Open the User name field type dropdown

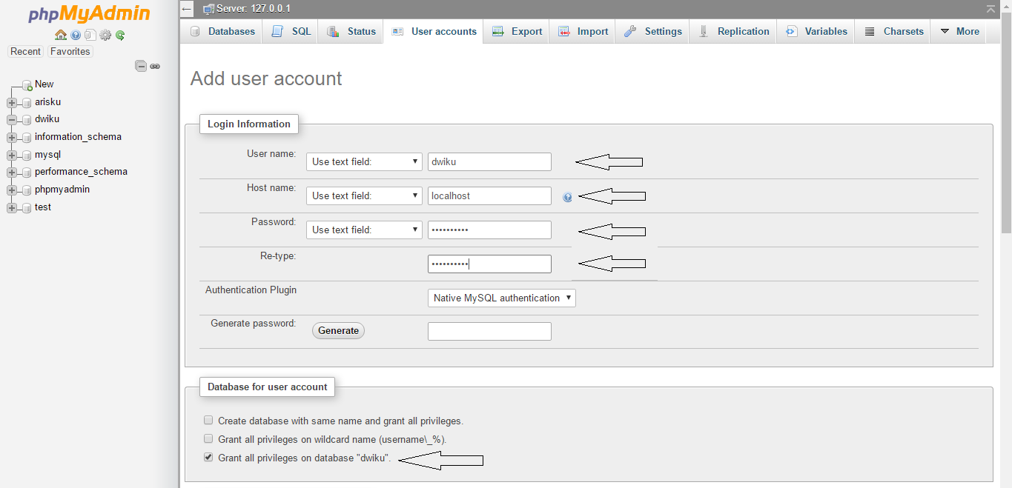[364, 161]
